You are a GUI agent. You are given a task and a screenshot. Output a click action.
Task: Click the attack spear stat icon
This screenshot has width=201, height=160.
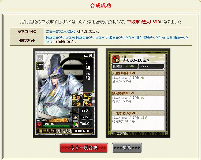(x=76, y=111)
